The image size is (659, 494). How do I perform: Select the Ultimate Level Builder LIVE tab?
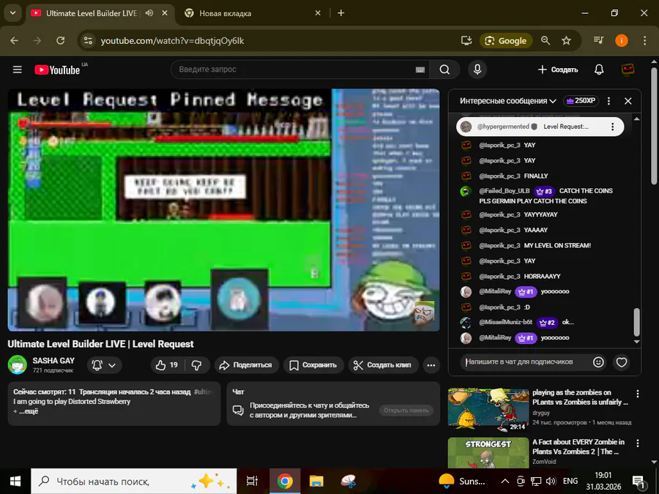point(92,13)
